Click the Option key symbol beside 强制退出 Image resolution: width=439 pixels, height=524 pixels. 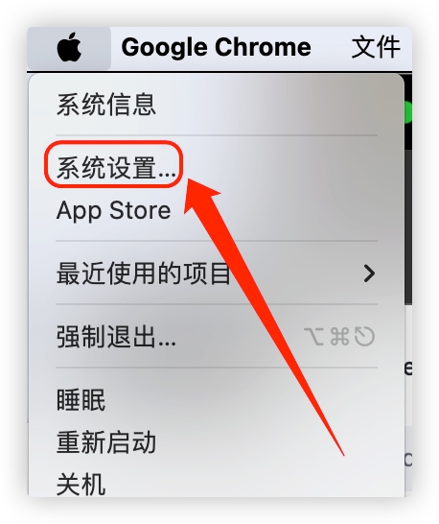(313, 336)
